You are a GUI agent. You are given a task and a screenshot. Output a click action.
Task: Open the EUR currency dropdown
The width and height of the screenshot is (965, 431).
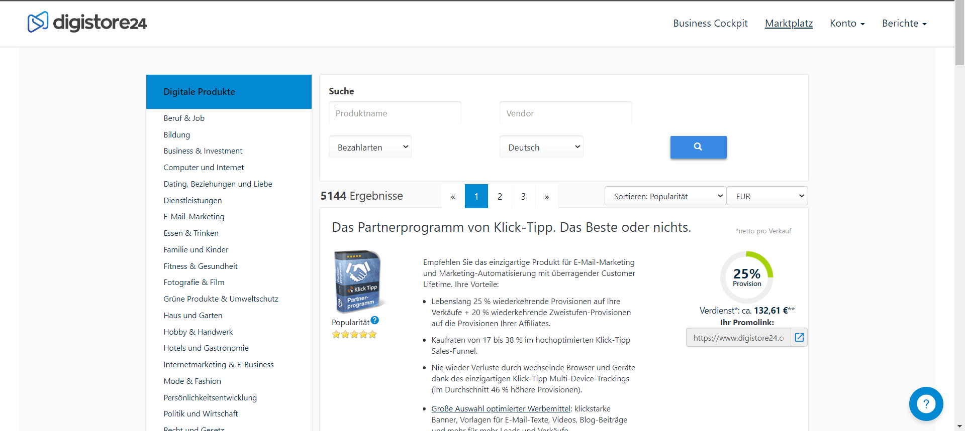coord(767,196)
